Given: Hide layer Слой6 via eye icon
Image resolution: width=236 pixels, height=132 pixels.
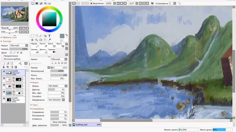Looking at the screenshot, I should coord(4,71).
